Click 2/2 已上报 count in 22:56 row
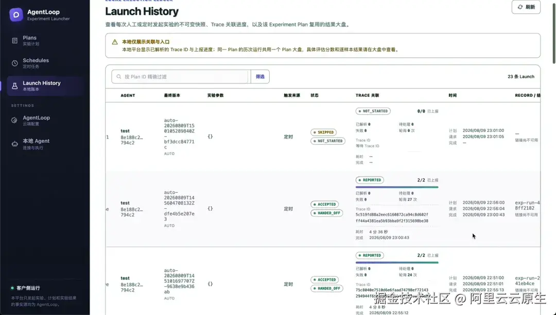Screen dimensions: 556x315 point(428,180)
